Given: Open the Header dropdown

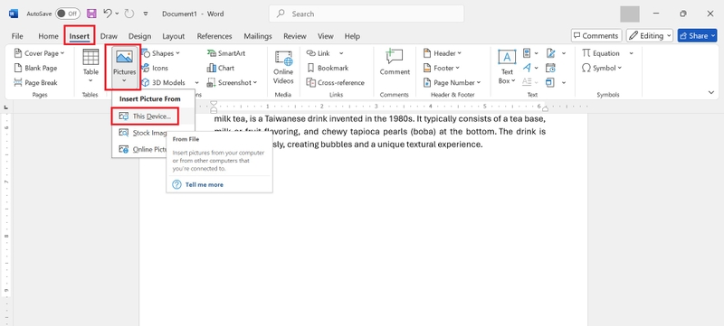Looking at the screenshot, I should click(443, 53).
